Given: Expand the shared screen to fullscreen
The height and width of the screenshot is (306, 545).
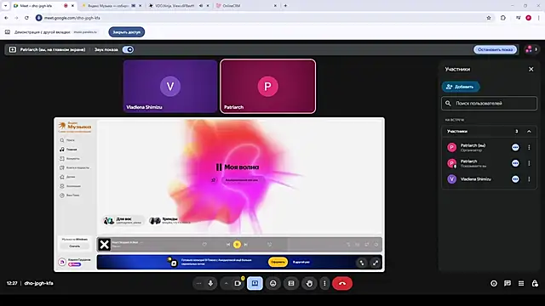Looking at the screenshot, I should 376,263.
